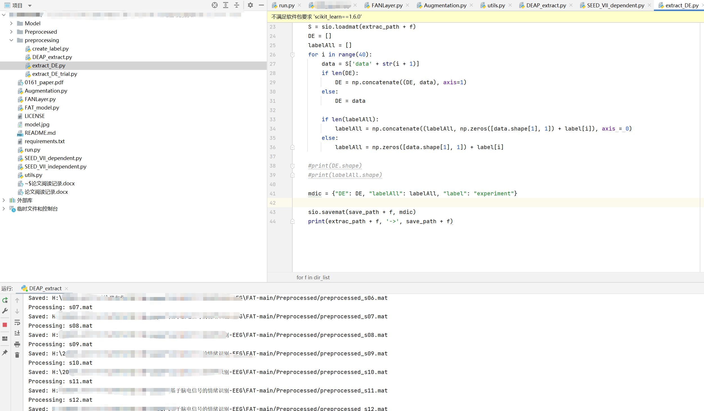The image size is (704, 411).
Task: Close the Augmentation.py editor tab
Action: (471, 5)
